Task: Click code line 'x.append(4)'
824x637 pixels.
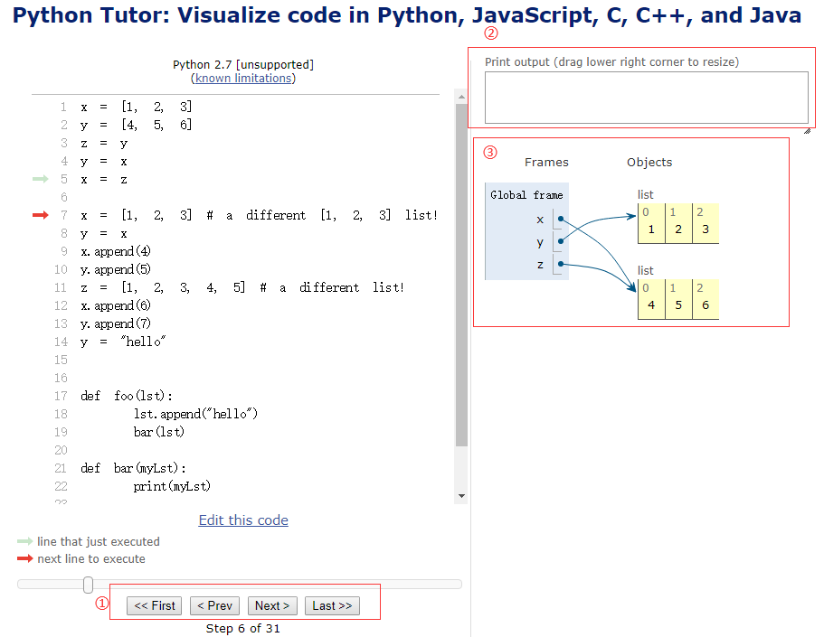Action: click(x=116, y=251)
